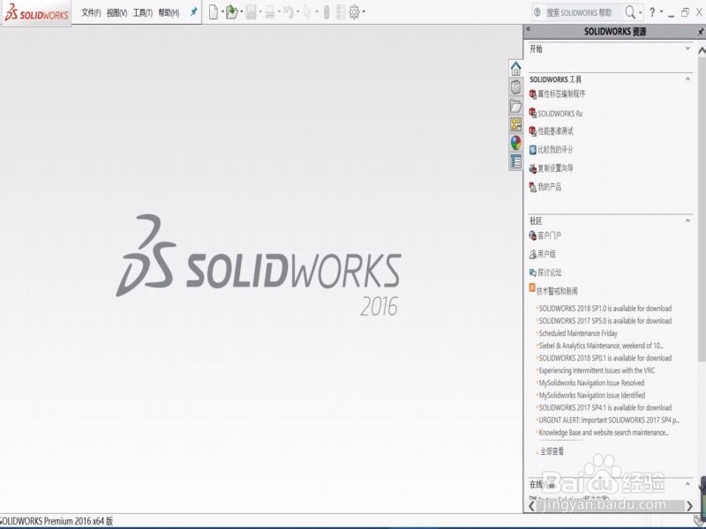Expand the search type dropdown arrow
706x529 pixels.
(641, 12)
